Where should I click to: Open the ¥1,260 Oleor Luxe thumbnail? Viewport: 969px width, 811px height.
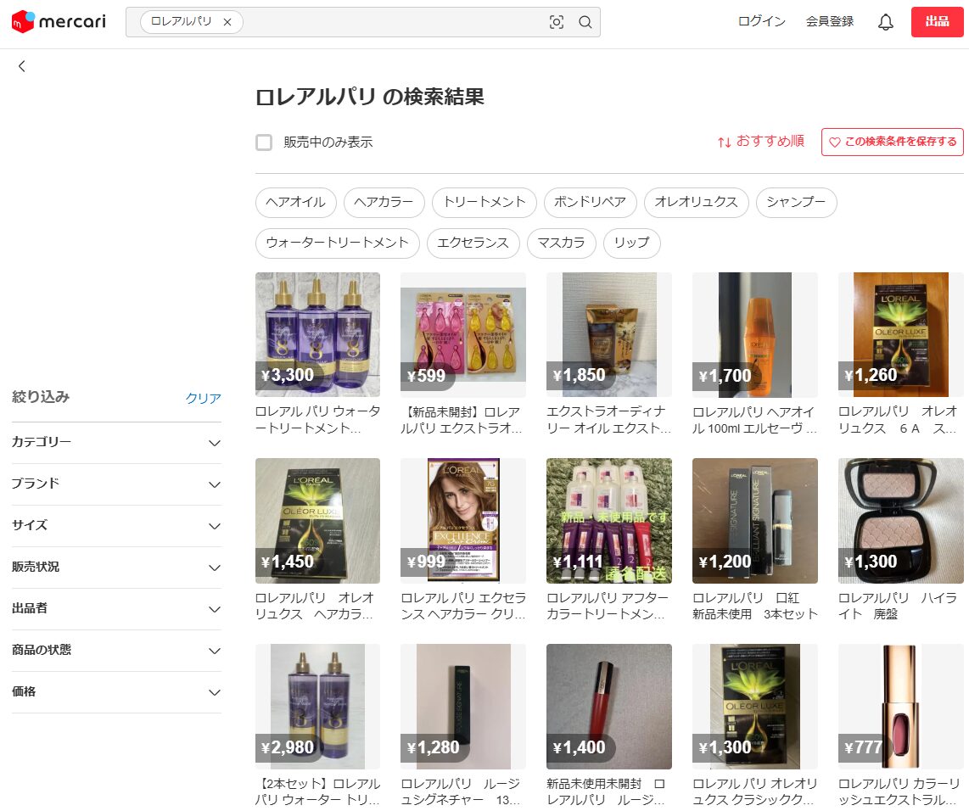900,334
